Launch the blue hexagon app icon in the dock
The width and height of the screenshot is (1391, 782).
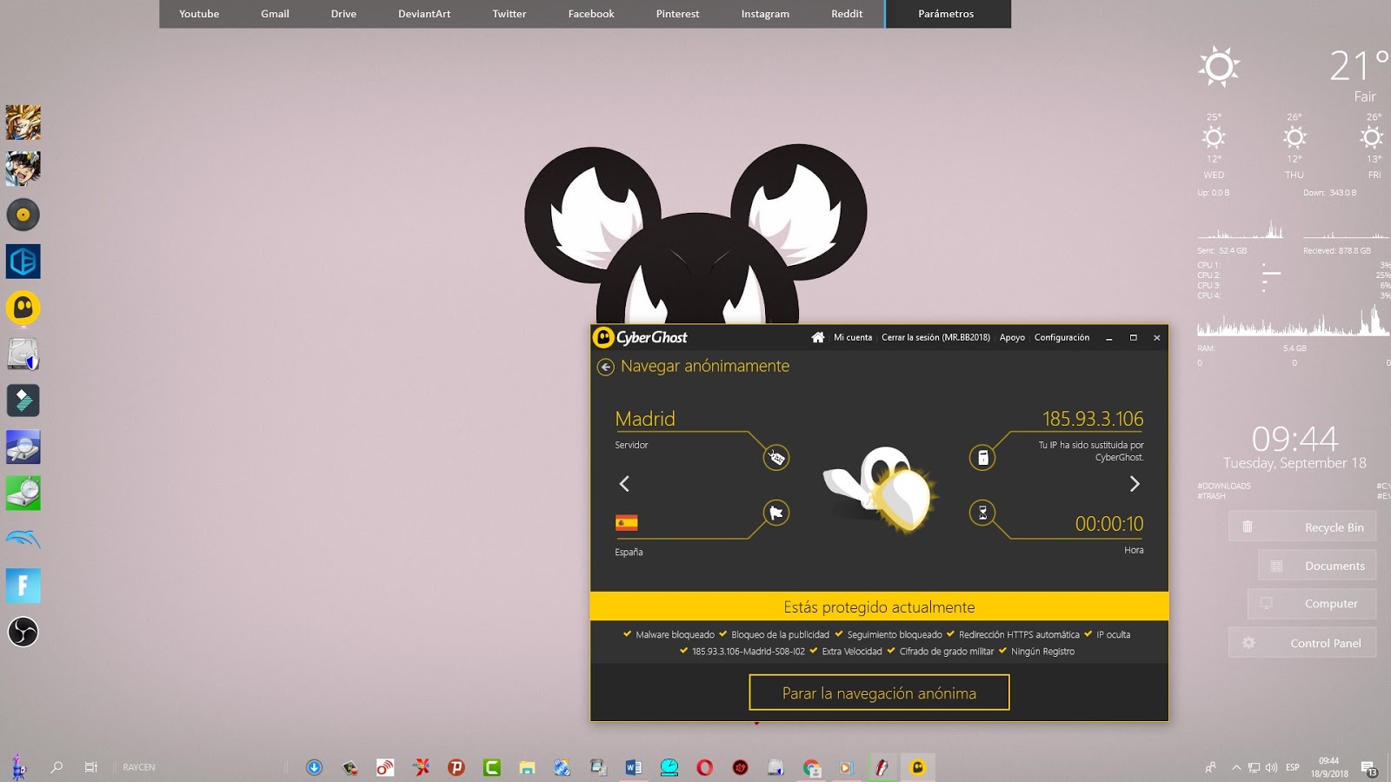(23, 262)
